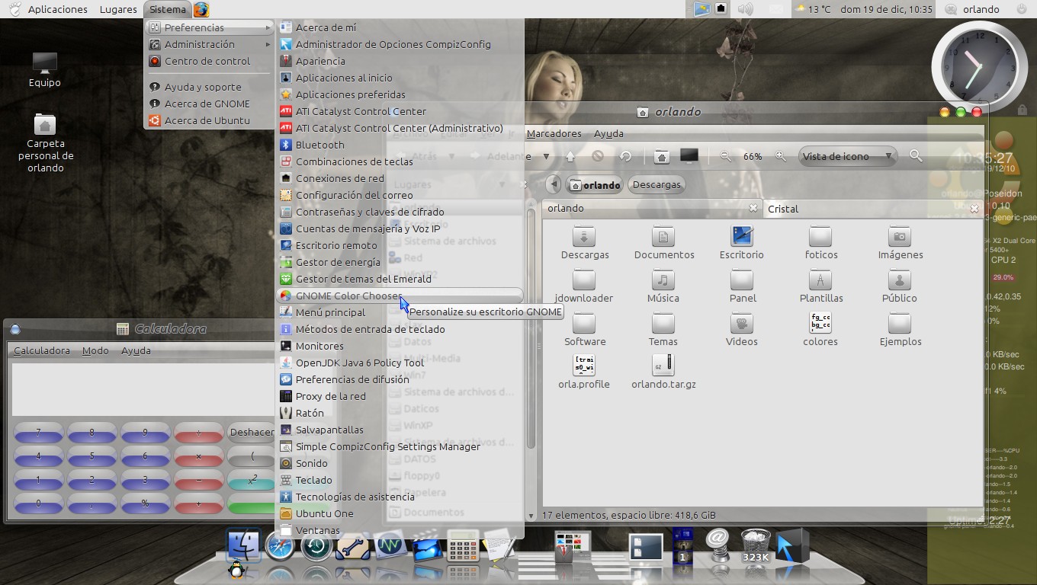Open Centro de control

tap(209, 61)
